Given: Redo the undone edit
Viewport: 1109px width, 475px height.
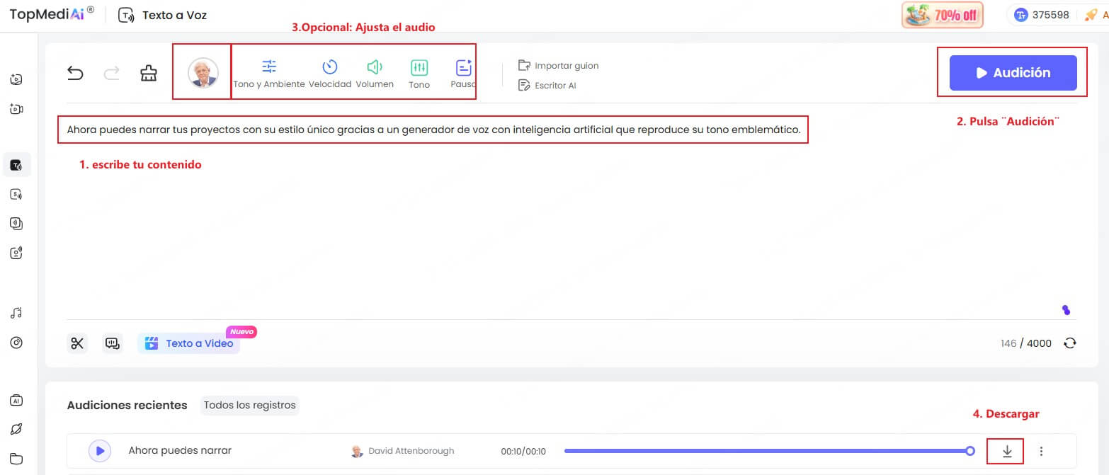Looking at the screenshot, I should point(112,73).
